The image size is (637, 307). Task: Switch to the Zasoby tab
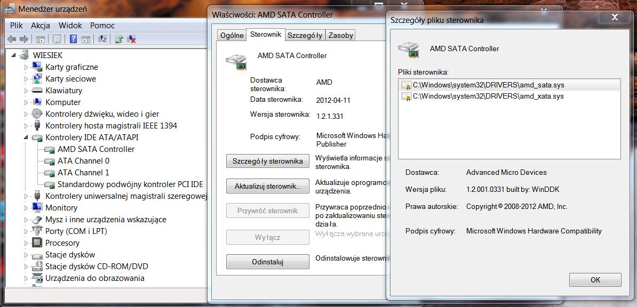pyautogui.click(x=340, y=35)
